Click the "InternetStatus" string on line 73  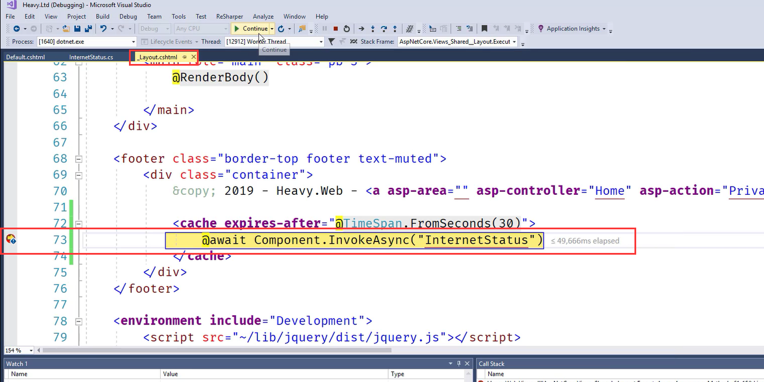(476, 240)
